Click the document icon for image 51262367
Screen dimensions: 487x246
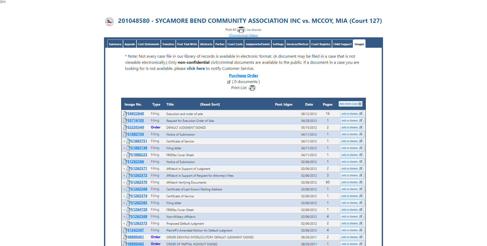pyautogui.click(x=125, y=230)
